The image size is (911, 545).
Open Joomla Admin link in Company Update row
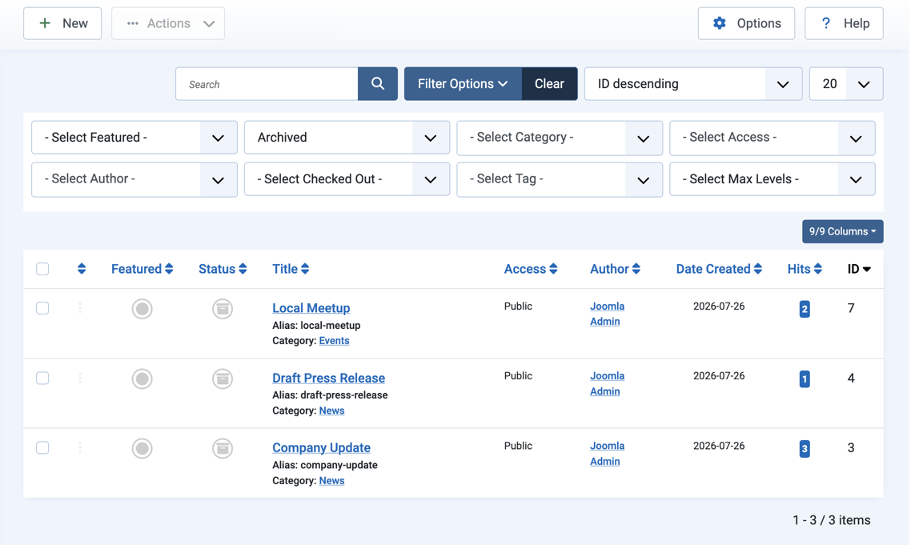coord(607,453)
